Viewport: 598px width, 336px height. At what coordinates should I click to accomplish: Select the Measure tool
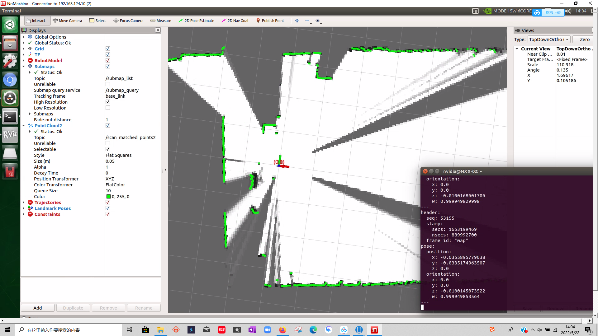[x=160, y=21]
